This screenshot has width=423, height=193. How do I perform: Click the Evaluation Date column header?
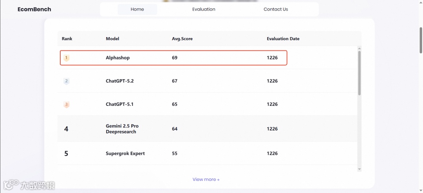(283, 39)
